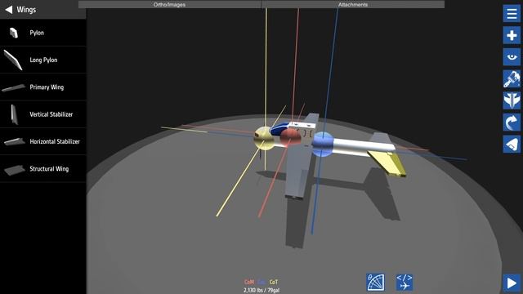
Task: Select the blue cockpit canopy
Action: click(x=279, y=129)
